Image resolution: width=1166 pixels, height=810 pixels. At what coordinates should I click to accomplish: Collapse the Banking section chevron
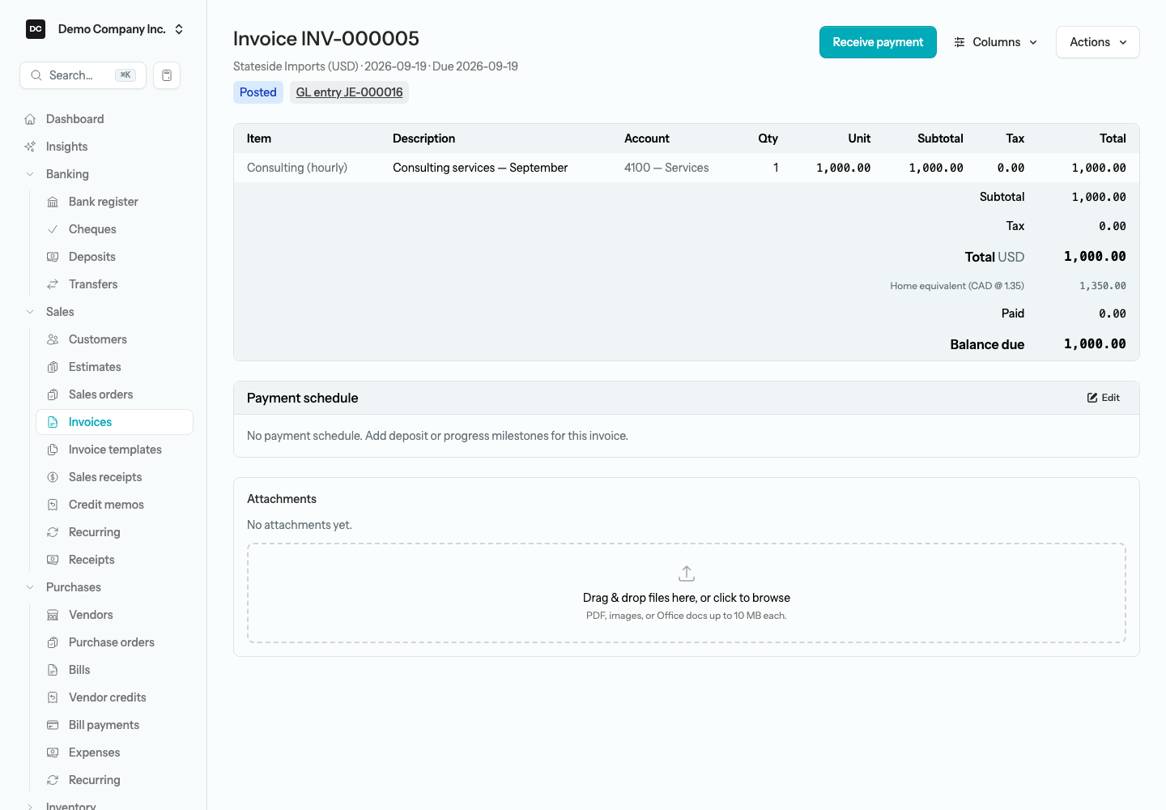point(30,174)
